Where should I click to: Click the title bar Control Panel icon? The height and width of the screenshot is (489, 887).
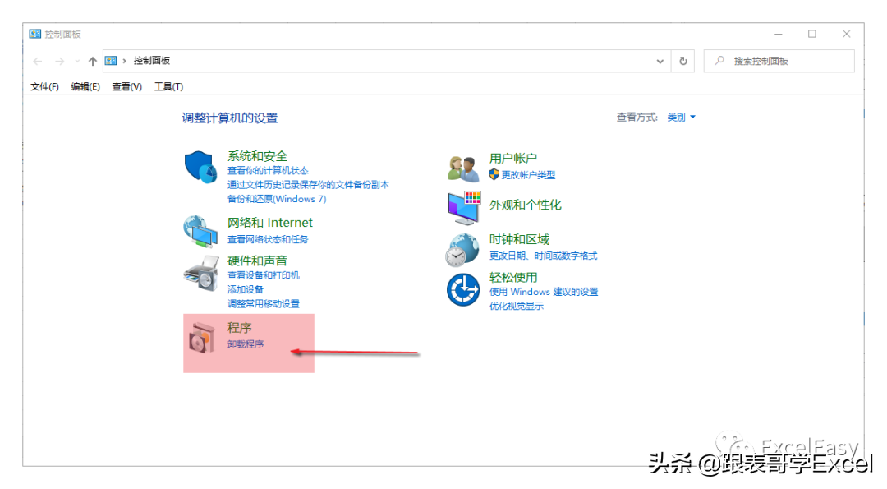point(35,34)
